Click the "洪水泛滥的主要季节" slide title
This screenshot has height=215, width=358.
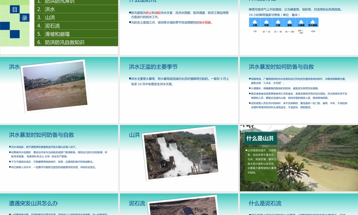(x=153, y=67)
